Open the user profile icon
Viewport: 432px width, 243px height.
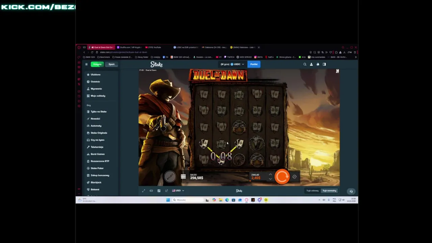click(311, 64)
